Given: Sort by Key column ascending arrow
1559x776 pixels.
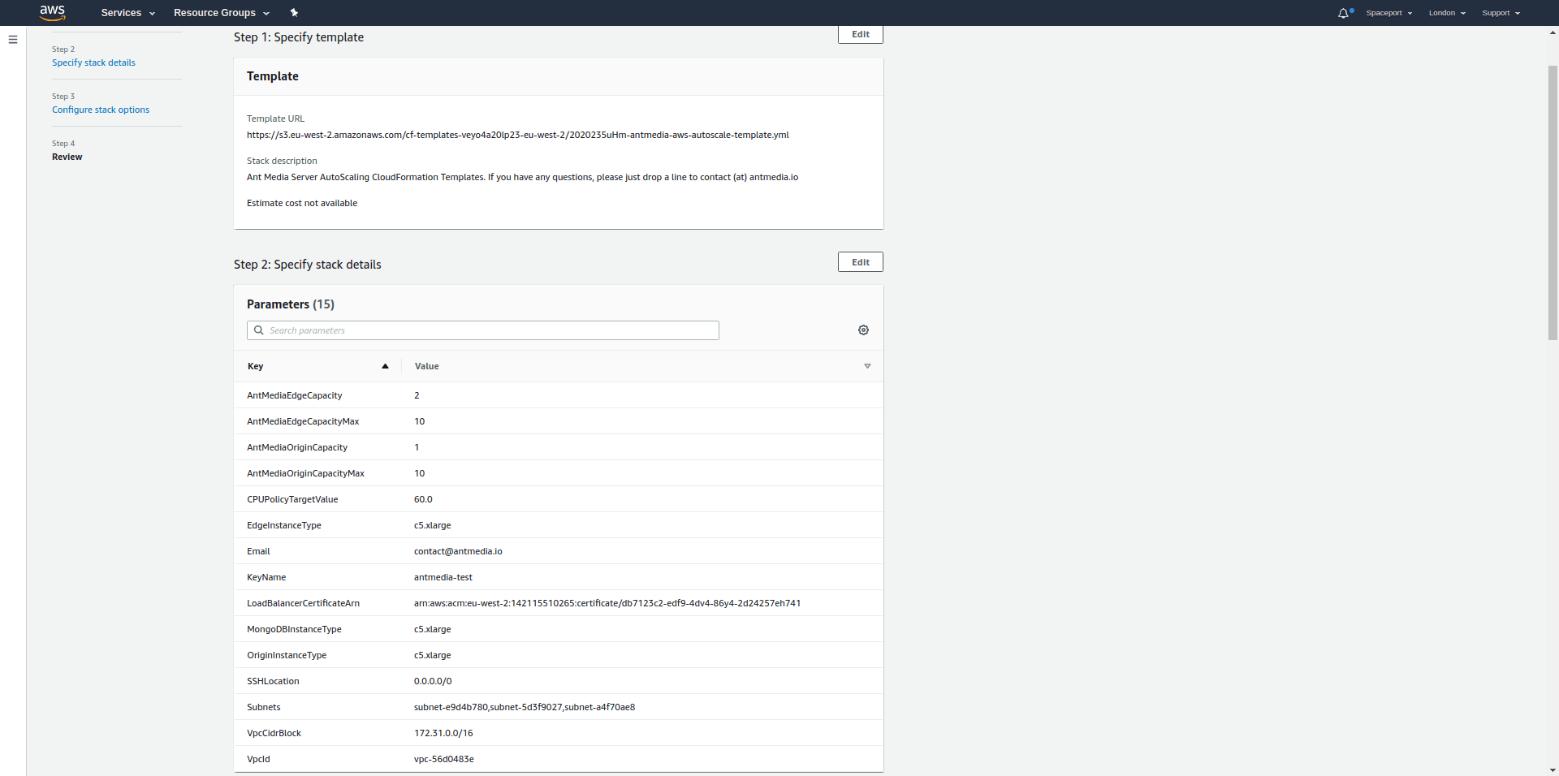Looking at the screenshot, I should click(385, 366).
